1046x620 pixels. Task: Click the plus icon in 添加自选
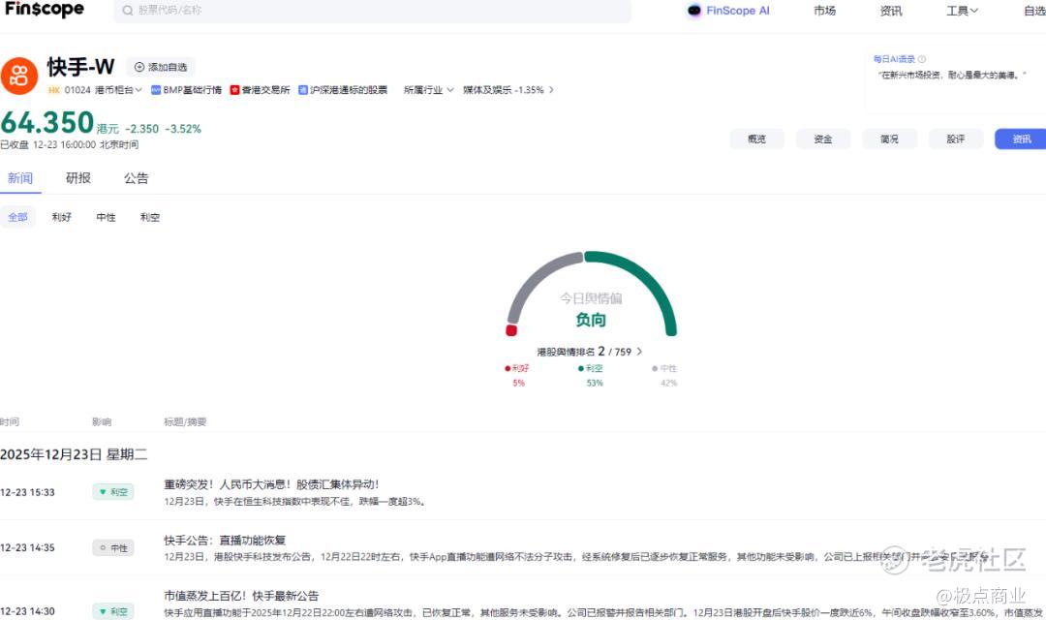pyautogui.click(x=139, y=67)
